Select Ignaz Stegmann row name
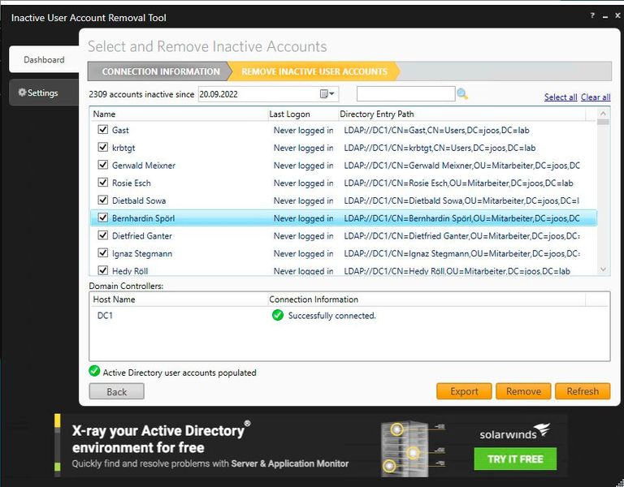 pyautogui.click(x=142, y=253)
